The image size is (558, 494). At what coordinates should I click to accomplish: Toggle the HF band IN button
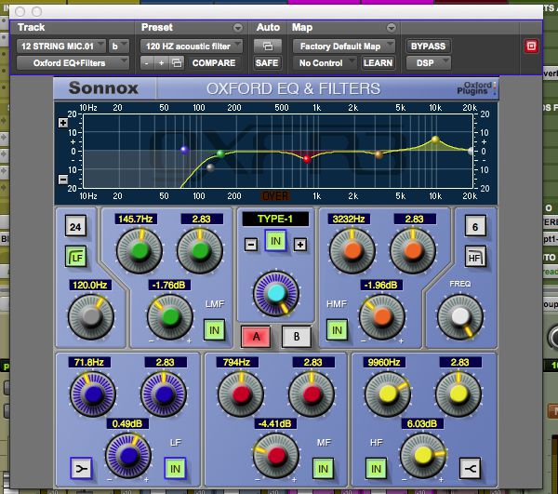pyautogui.click(x=376, y=468)
